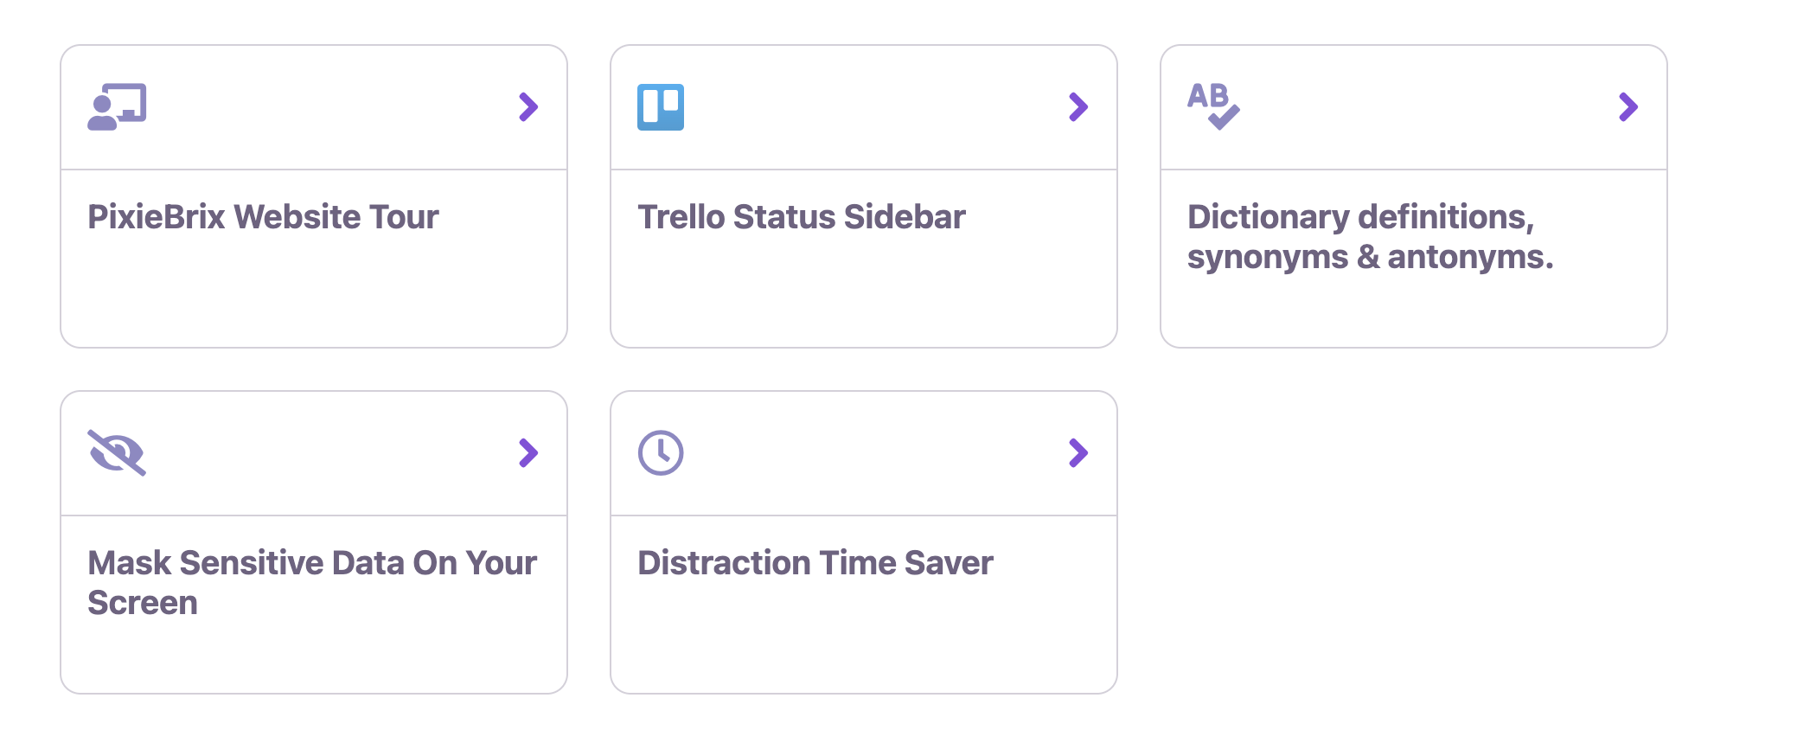Expand PixieBrix Website Tour with its chevron
The width and height of the screenshot is (1797, 730).
coord(528,107)
